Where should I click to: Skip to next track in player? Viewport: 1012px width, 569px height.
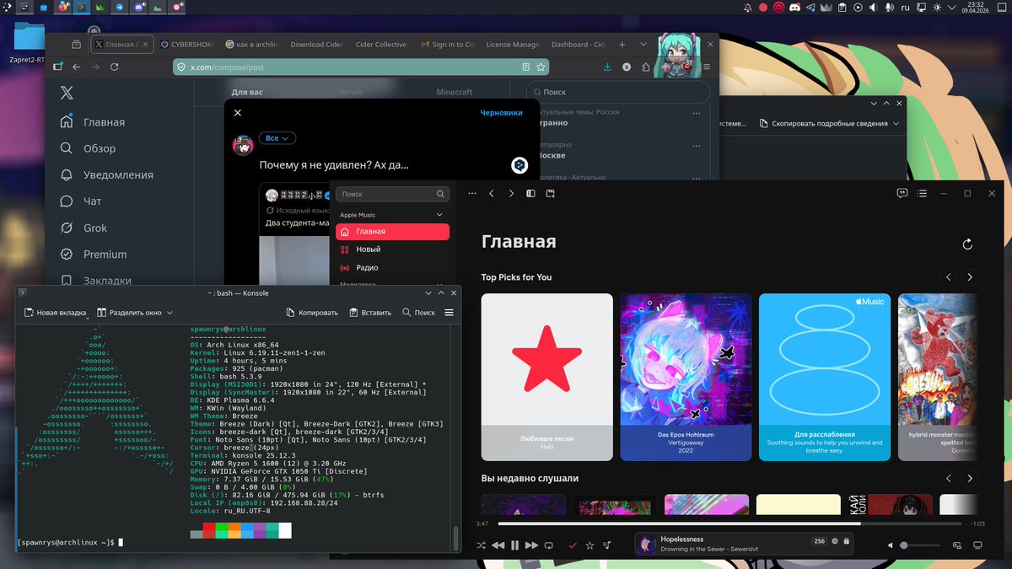pos(531,545)
